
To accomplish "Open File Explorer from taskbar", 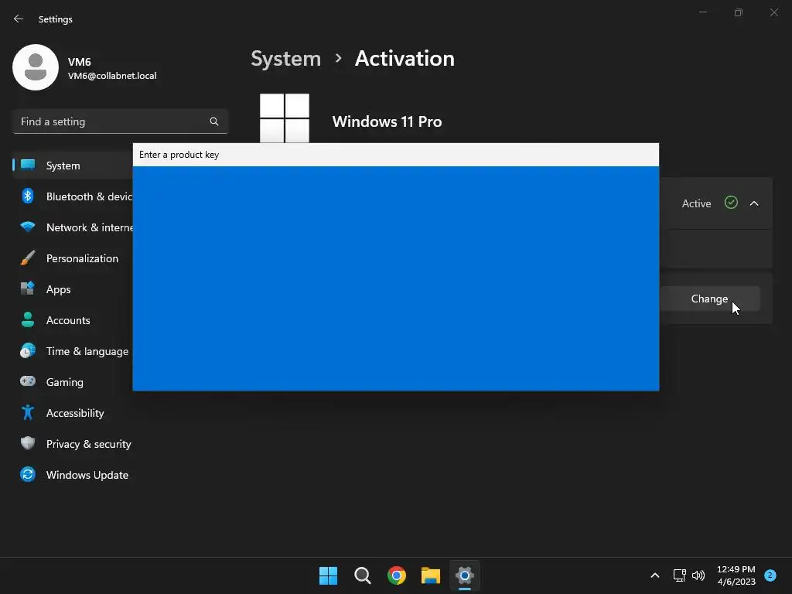I will pos(431,575).
